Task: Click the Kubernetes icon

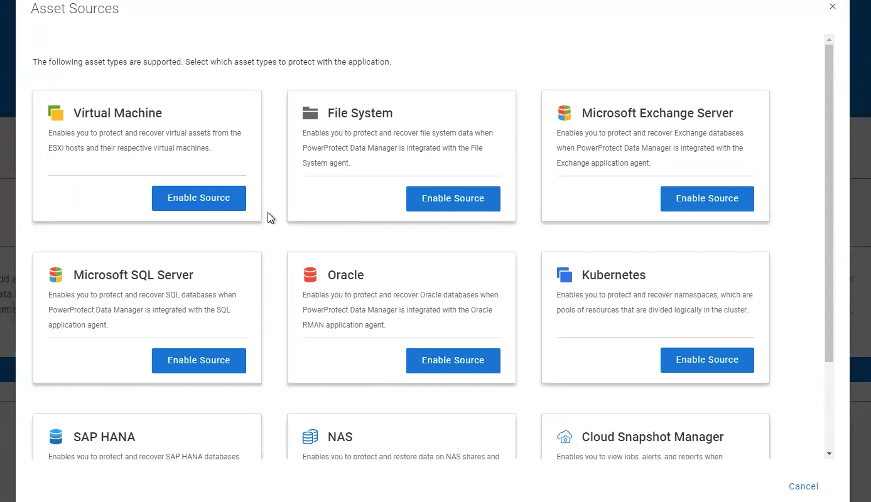Action: [x=565, y=275]
